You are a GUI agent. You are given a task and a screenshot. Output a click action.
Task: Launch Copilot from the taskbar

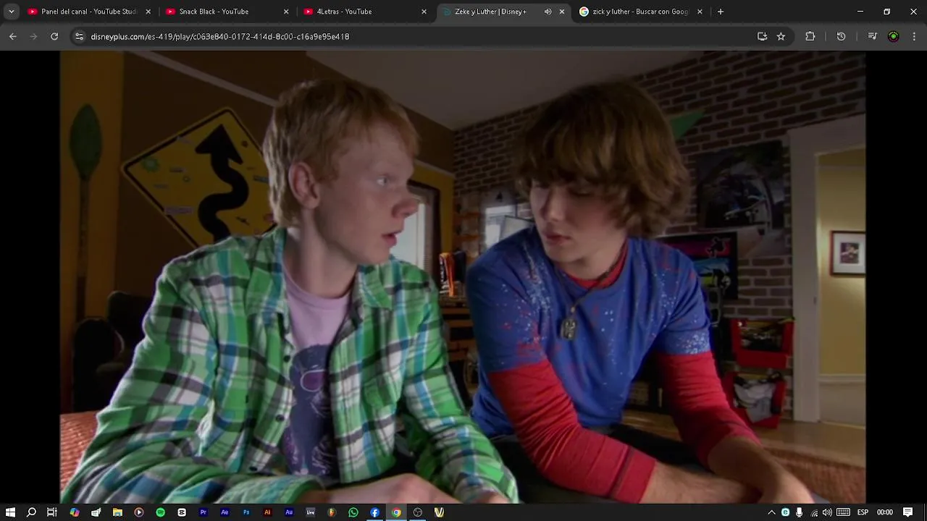(x=75, y=512)
